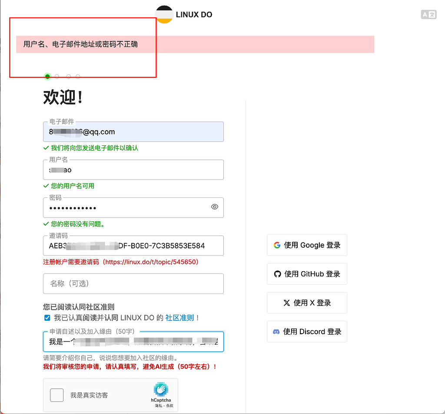Screen dimensions: 445x414
Task: Focus the 密码 input field
Action: (133, 208)
